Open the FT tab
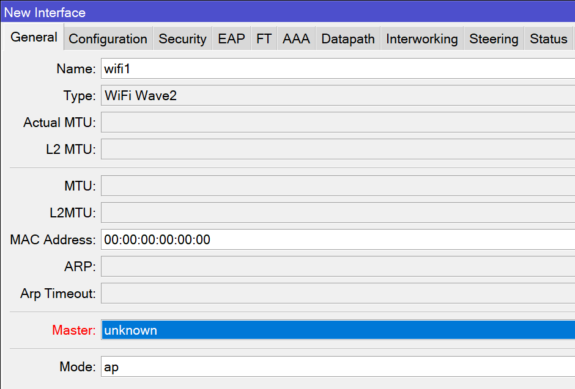The width and height of the screenshot is (575, 389). pyautogui.click(x=264, y=39)
